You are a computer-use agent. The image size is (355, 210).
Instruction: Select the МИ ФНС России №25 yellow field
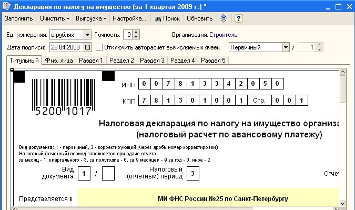(208, 197)
